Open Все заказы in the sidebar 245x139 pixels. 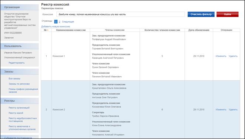tap(14, 79)
